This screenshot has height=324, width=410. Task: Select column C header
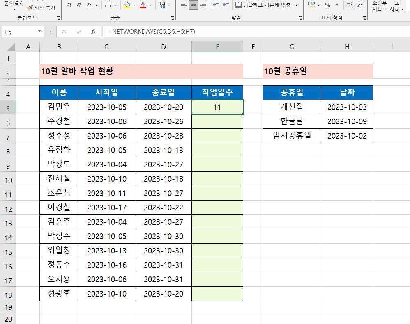(x=106, y=47)
